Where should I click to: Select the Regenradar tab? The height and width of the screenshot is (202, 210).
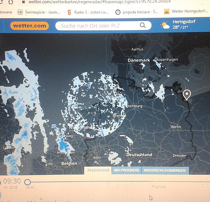98,170
